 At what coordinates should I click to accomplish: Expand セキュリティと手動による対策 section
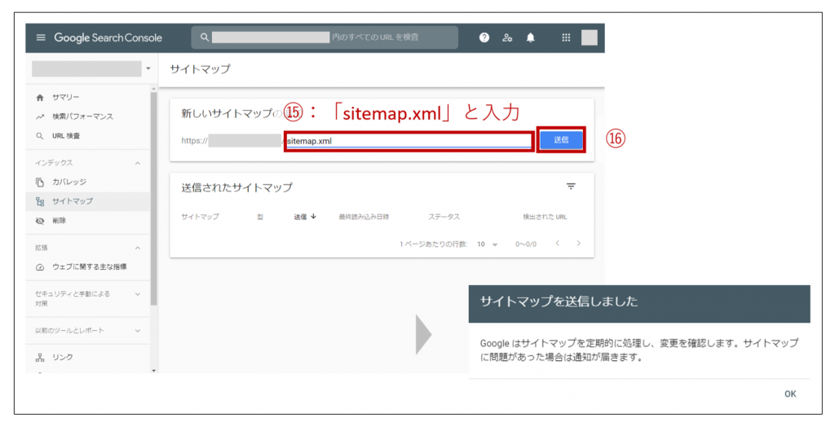pyautogui.click(x=137, y=294)
